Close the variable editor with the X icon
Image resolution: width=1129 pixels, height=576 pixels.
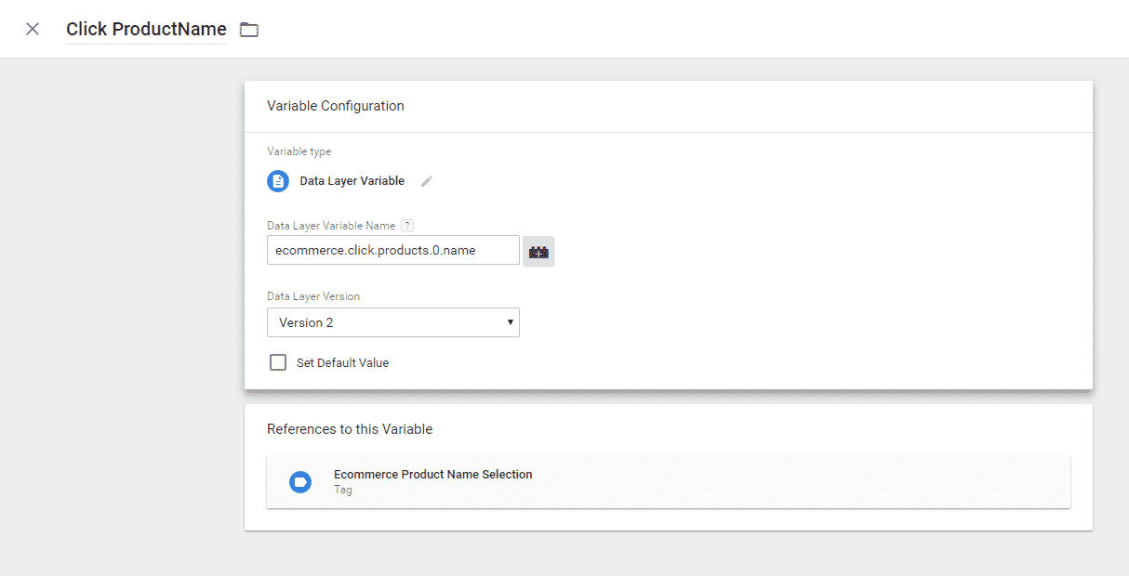point(33,29)
